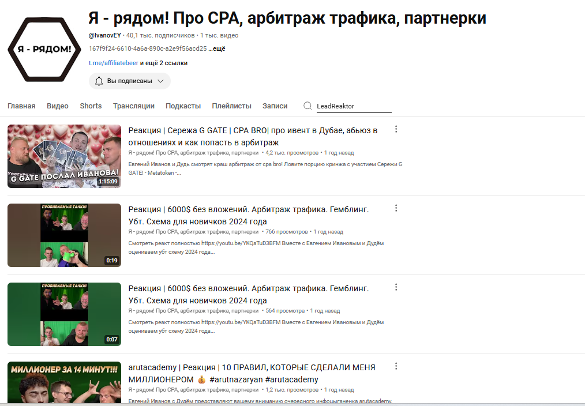Click the LeadReaktor search input field

click(x=354, y=106)
